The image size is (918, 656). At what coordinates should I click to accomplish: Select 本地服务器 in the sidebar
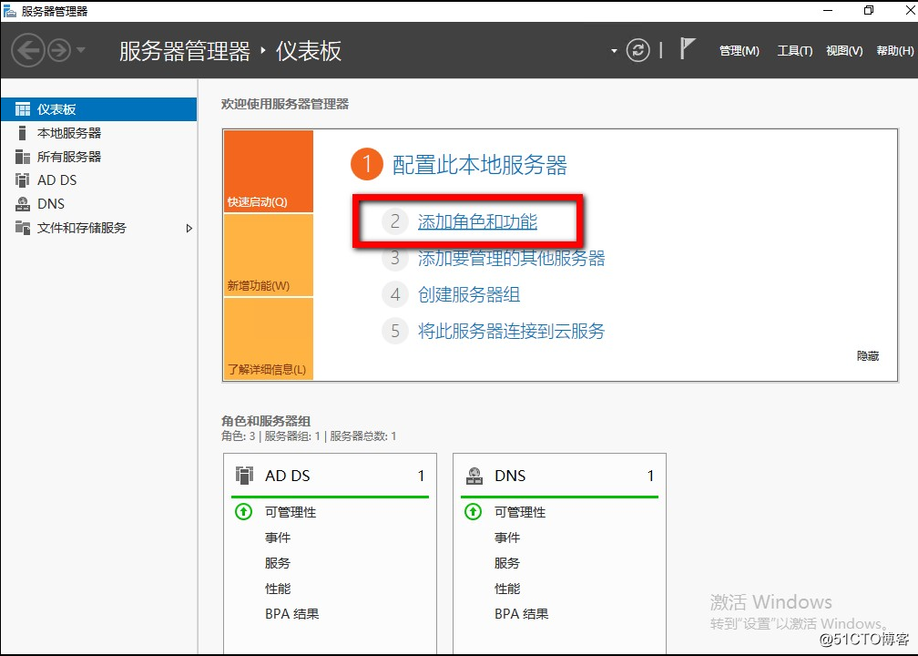pos(99,133)
